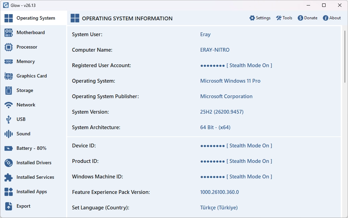Click the Operating System Publisher: label
The height and width of the screenshot is (218, 348).
tap(105, 96)
